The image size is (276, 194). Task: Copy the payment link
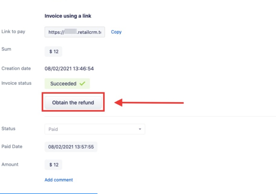pos(116,32)
